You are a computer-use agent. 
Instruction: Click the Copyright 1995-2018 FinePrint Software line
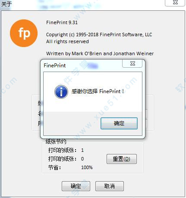(99, 35)
